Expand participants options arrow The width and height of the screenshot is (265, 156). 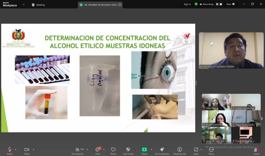coord(87,150)
